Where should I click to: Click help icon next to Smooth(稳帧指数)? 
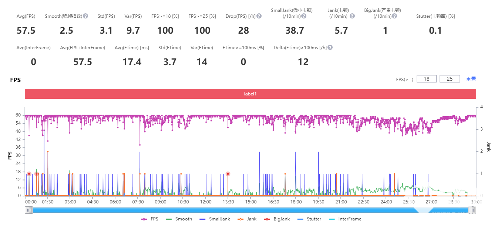tap(85, 16)
